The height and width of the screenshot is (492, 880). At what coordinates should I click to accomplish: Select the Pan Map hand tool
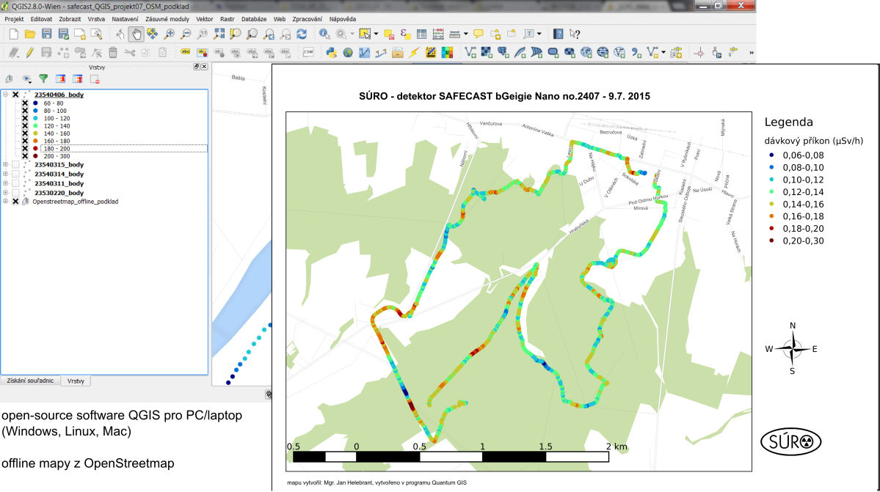[137, 34]
